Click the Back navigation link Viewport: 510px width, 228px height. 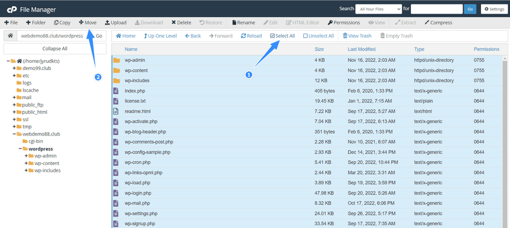(193, 36)
